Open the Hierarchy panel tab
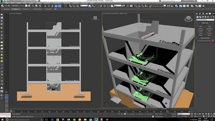The height and width of the screenshot is (121, 215). point(203,14)
